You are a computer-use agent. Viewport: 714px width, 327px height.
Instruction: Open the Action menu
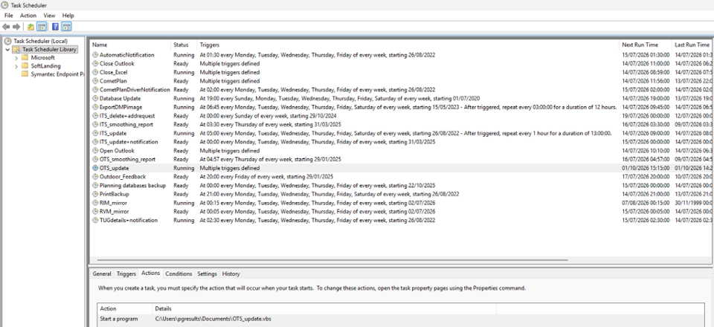pyautogui.click(x=28, y=16)
